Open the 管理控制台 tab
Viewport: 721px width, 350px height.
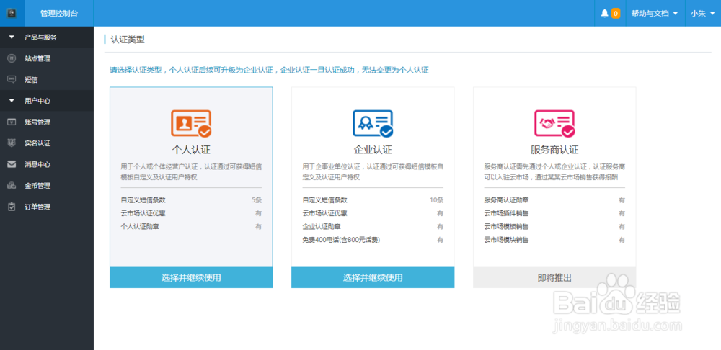click(59, 13)
